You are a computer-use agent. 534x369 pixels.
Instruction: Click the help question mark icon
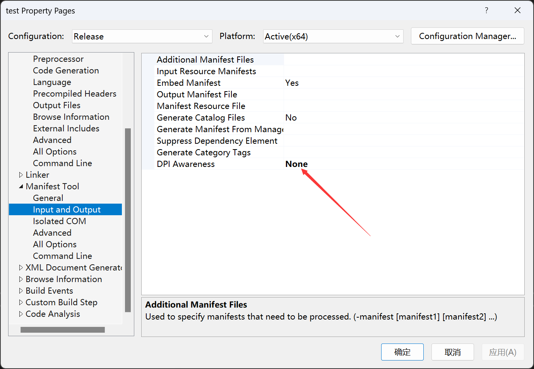(486, 10)
